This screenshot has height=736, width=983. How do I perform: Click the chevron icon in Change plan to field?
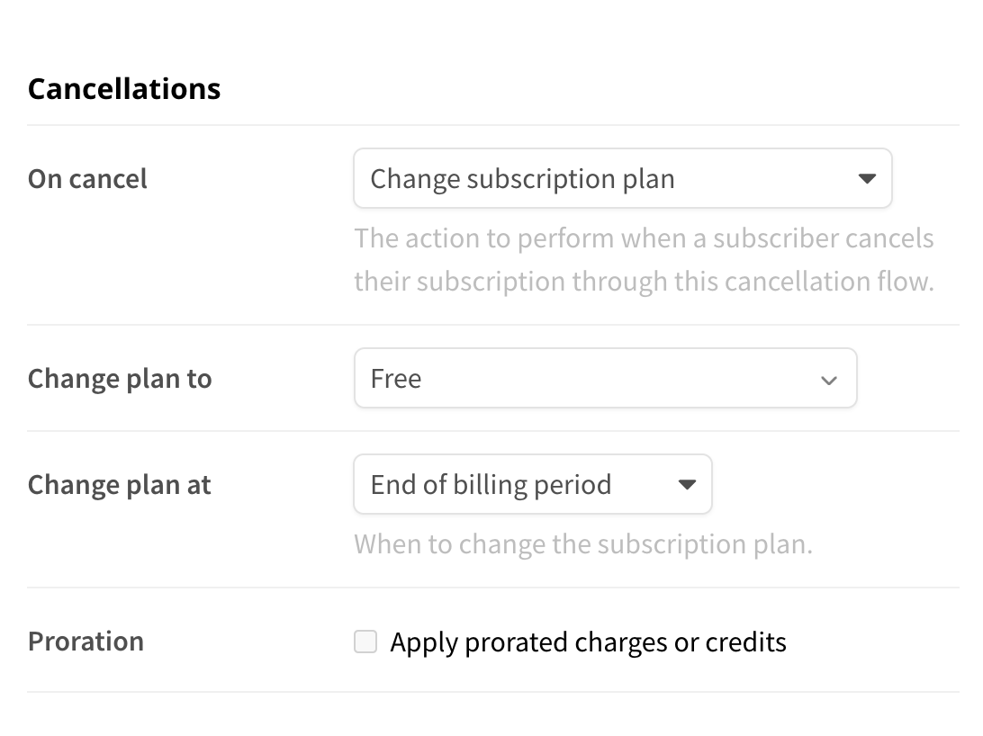pyautogui.click(x=829, y=380)
